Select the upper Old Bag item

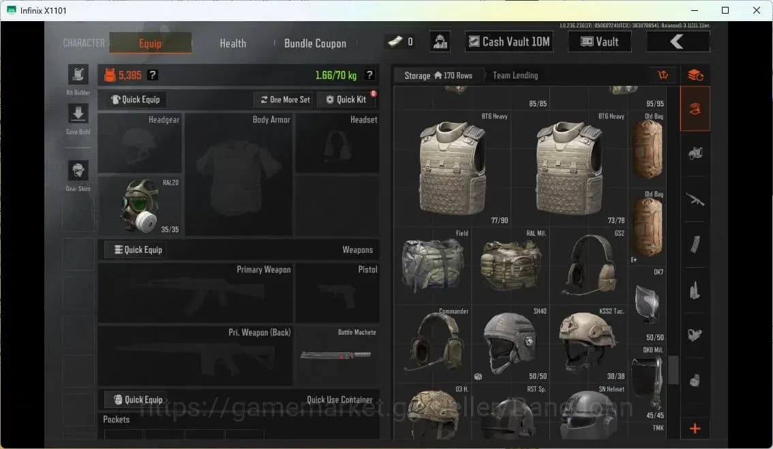click(x=648, y=149)
